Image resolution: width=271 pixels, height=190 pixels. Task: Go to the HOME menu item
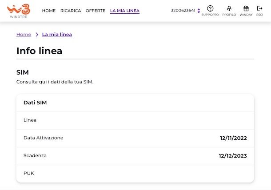[x=49, y=11]
